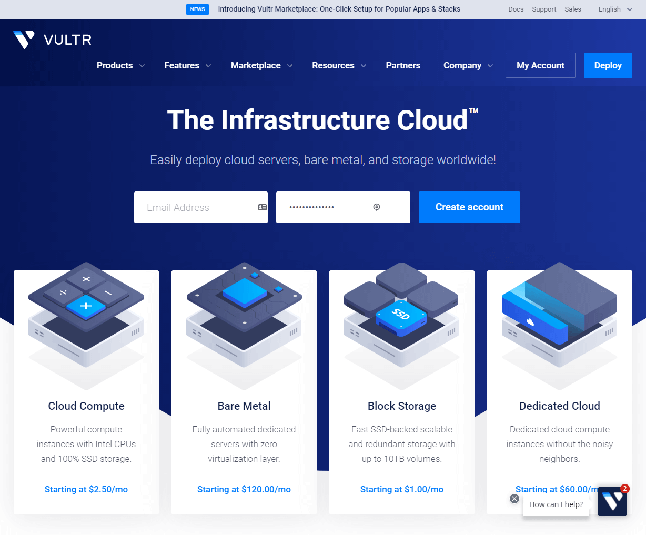Open the Vultr Marketplace announcement link
The width and height of the screenshot is (646, 535).
(x=339, y=9)
